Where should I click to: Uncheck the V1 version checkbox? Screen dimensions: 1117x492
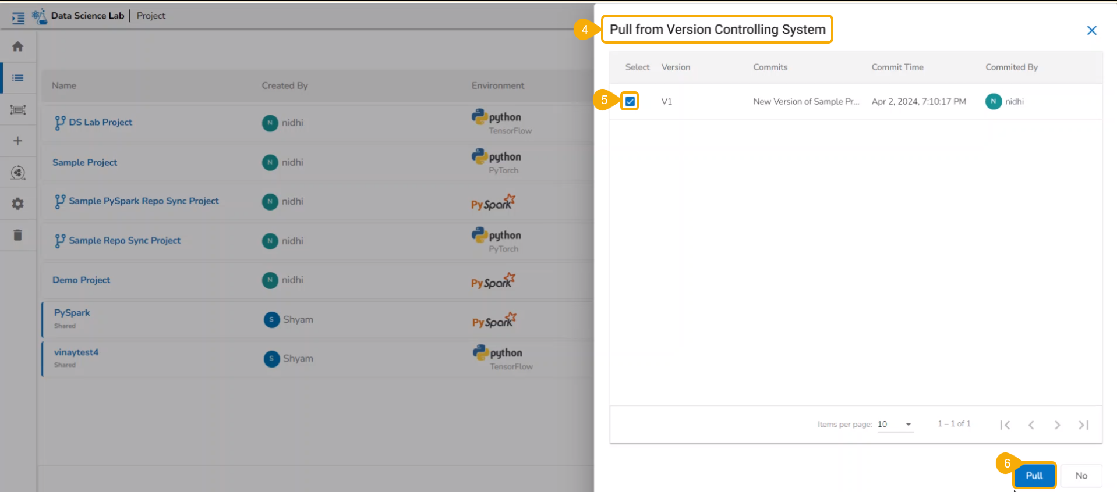click(x=630, y=101)
